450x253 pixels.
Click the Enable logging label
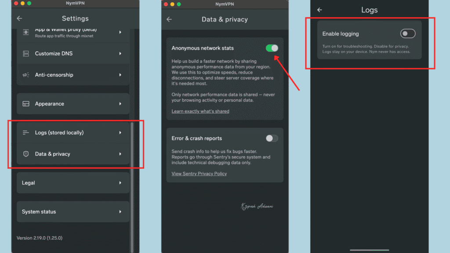tap(341, 34)
